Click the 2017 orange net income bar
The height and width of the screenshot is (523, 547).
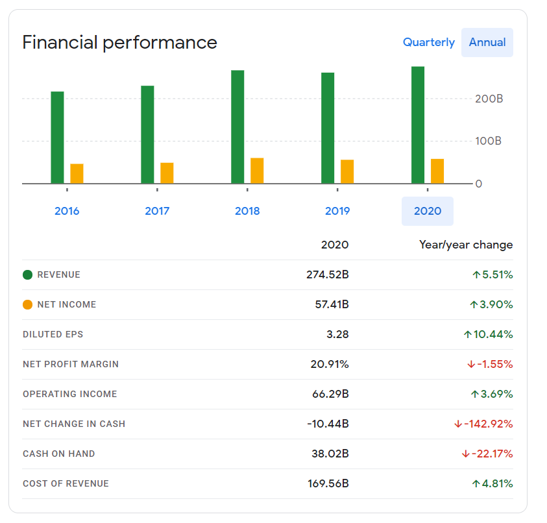click(x=167, y=173)
